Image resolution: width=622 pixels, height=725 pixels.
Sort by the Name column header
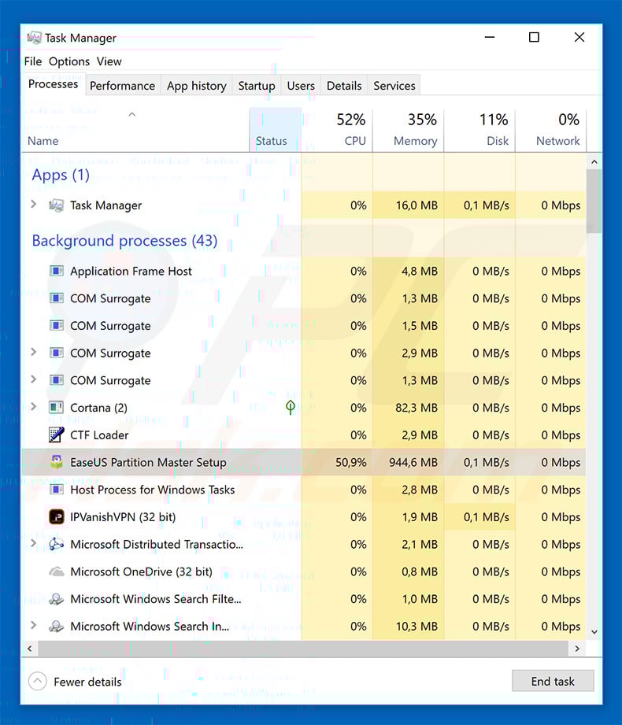click(x=135, y=130)
